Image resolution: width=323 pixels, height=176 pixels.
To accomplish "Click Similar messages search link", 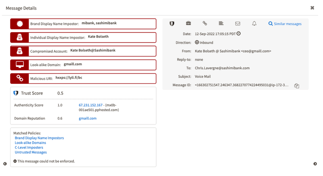I will click(285, 24).
